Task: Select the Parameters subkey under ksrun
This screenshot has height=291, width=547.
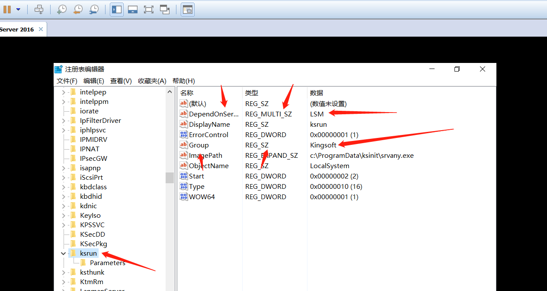Action: click(108, 263)
